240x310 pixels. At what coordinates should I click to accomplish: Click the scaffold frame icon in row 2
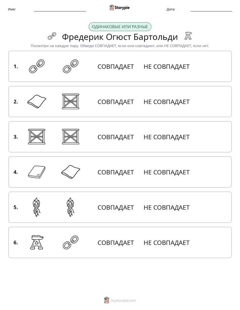[x=71, y=102]
